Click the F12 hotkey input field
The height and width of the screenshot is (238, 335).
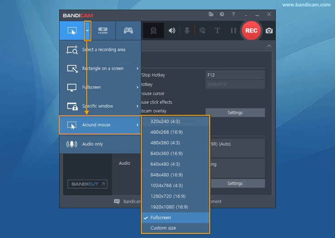235,75
